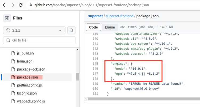Switch to the Code tab
Image resolution: width=200 pixels, height=107 pixels.
click(x=94, y=27)
